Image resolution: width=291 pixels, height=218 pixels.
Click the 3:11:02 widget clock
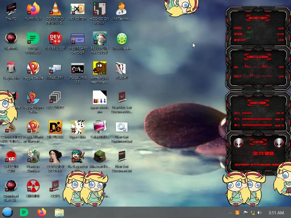point(263,153)
